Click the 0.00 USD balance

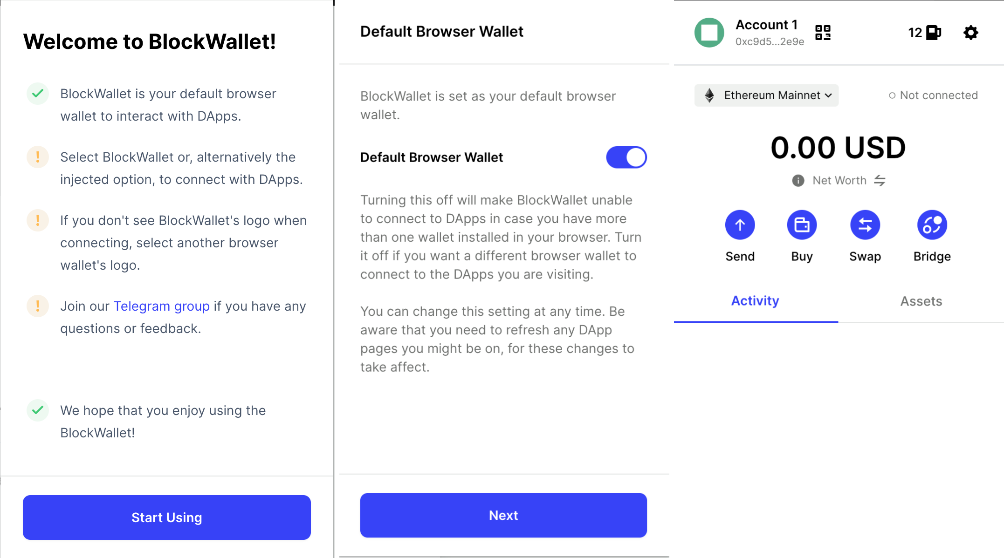pos(838,148)
